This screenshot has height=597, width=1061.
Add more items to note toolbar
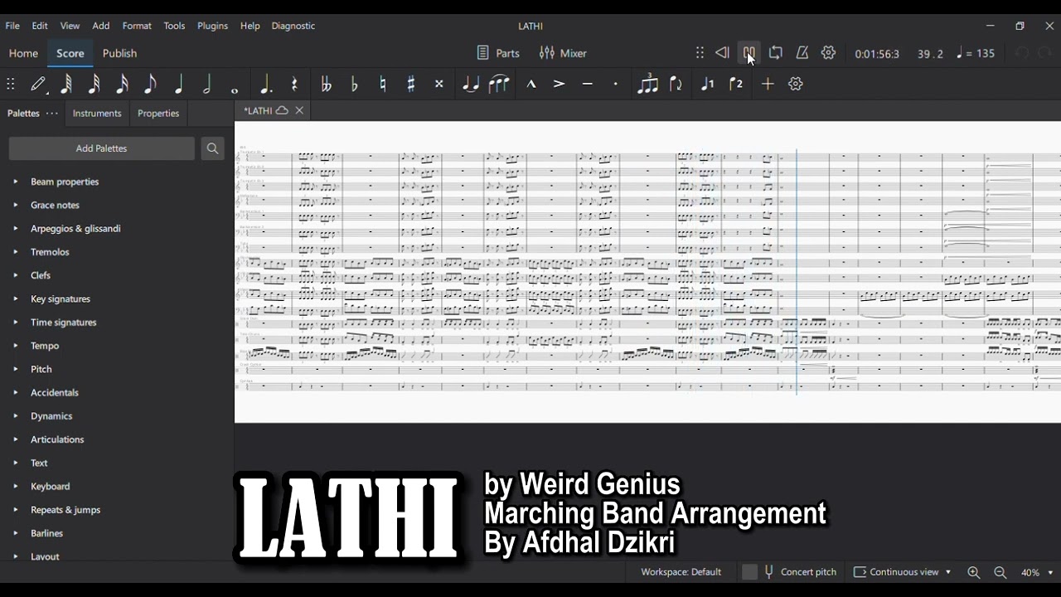click(768, 84)
